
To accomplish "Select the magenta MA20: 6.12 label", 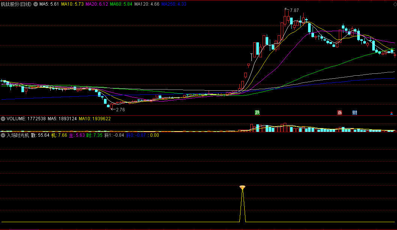I will (97, 4).
